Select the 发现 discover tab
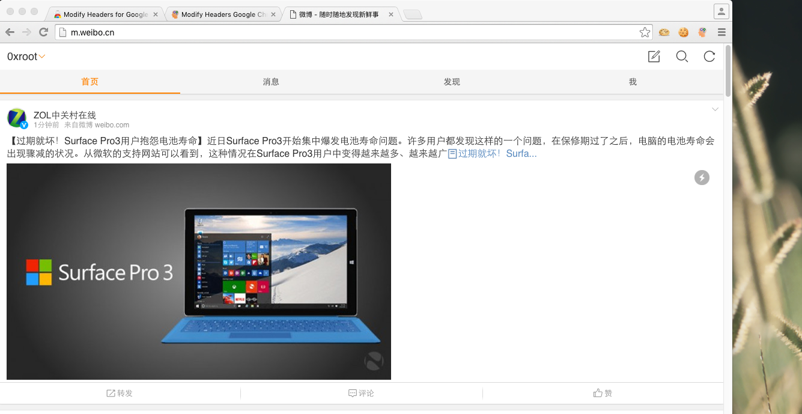This screenshot has height=414, width=802. [452, 82]
